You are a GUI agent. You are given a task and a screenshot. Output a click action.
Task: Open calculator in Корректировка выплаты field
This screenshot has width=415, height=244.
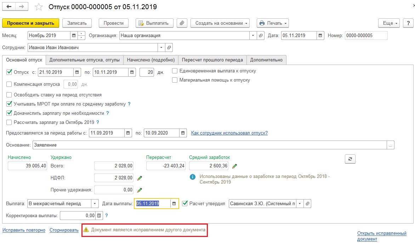(x=99, y=215)
